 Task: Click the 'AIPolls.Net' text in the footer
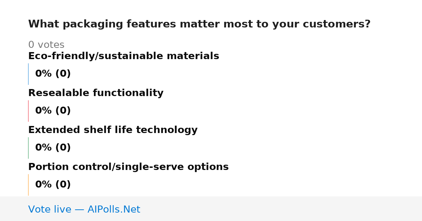(114, 209)
